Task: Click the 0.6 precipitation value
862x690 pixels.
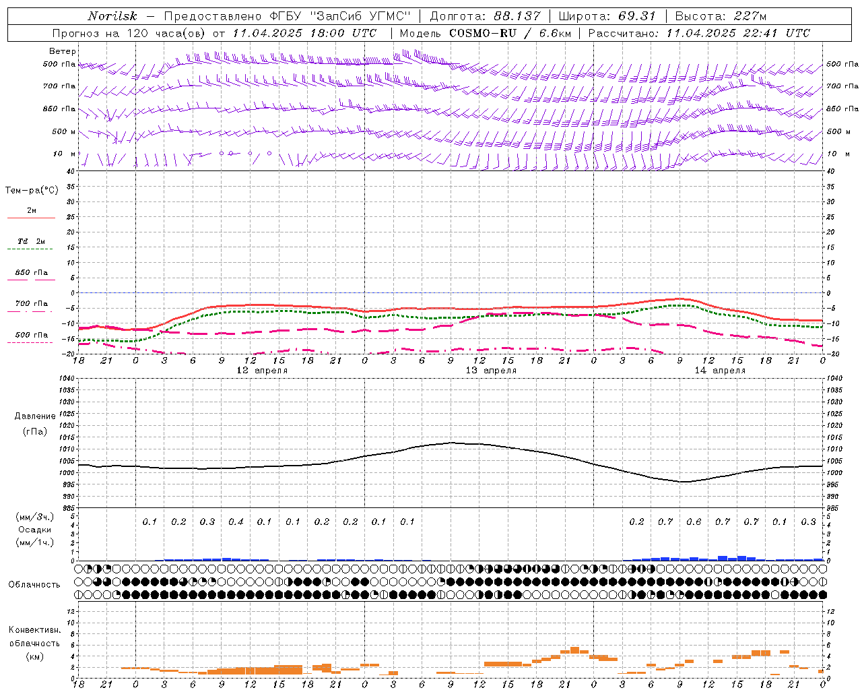Action: (694, 522)
